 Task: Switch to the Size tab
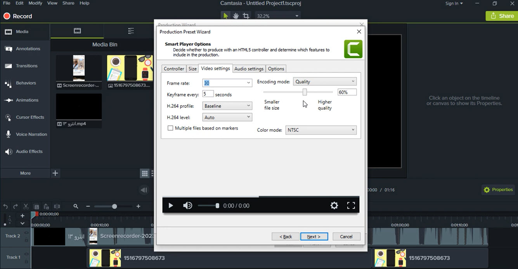click(x=192, y=69)
